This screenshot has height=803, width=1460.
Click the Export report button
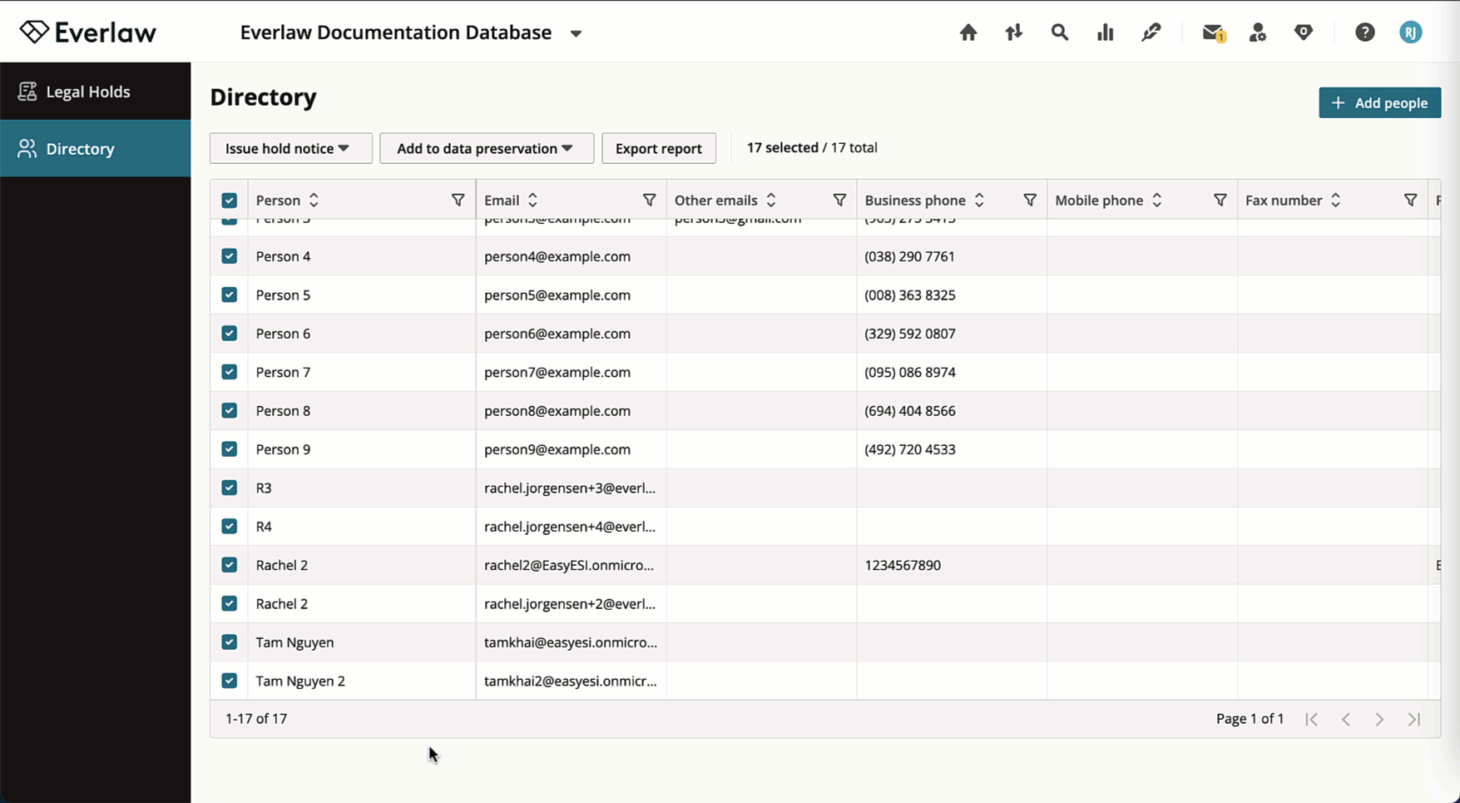tap(658, 148)
